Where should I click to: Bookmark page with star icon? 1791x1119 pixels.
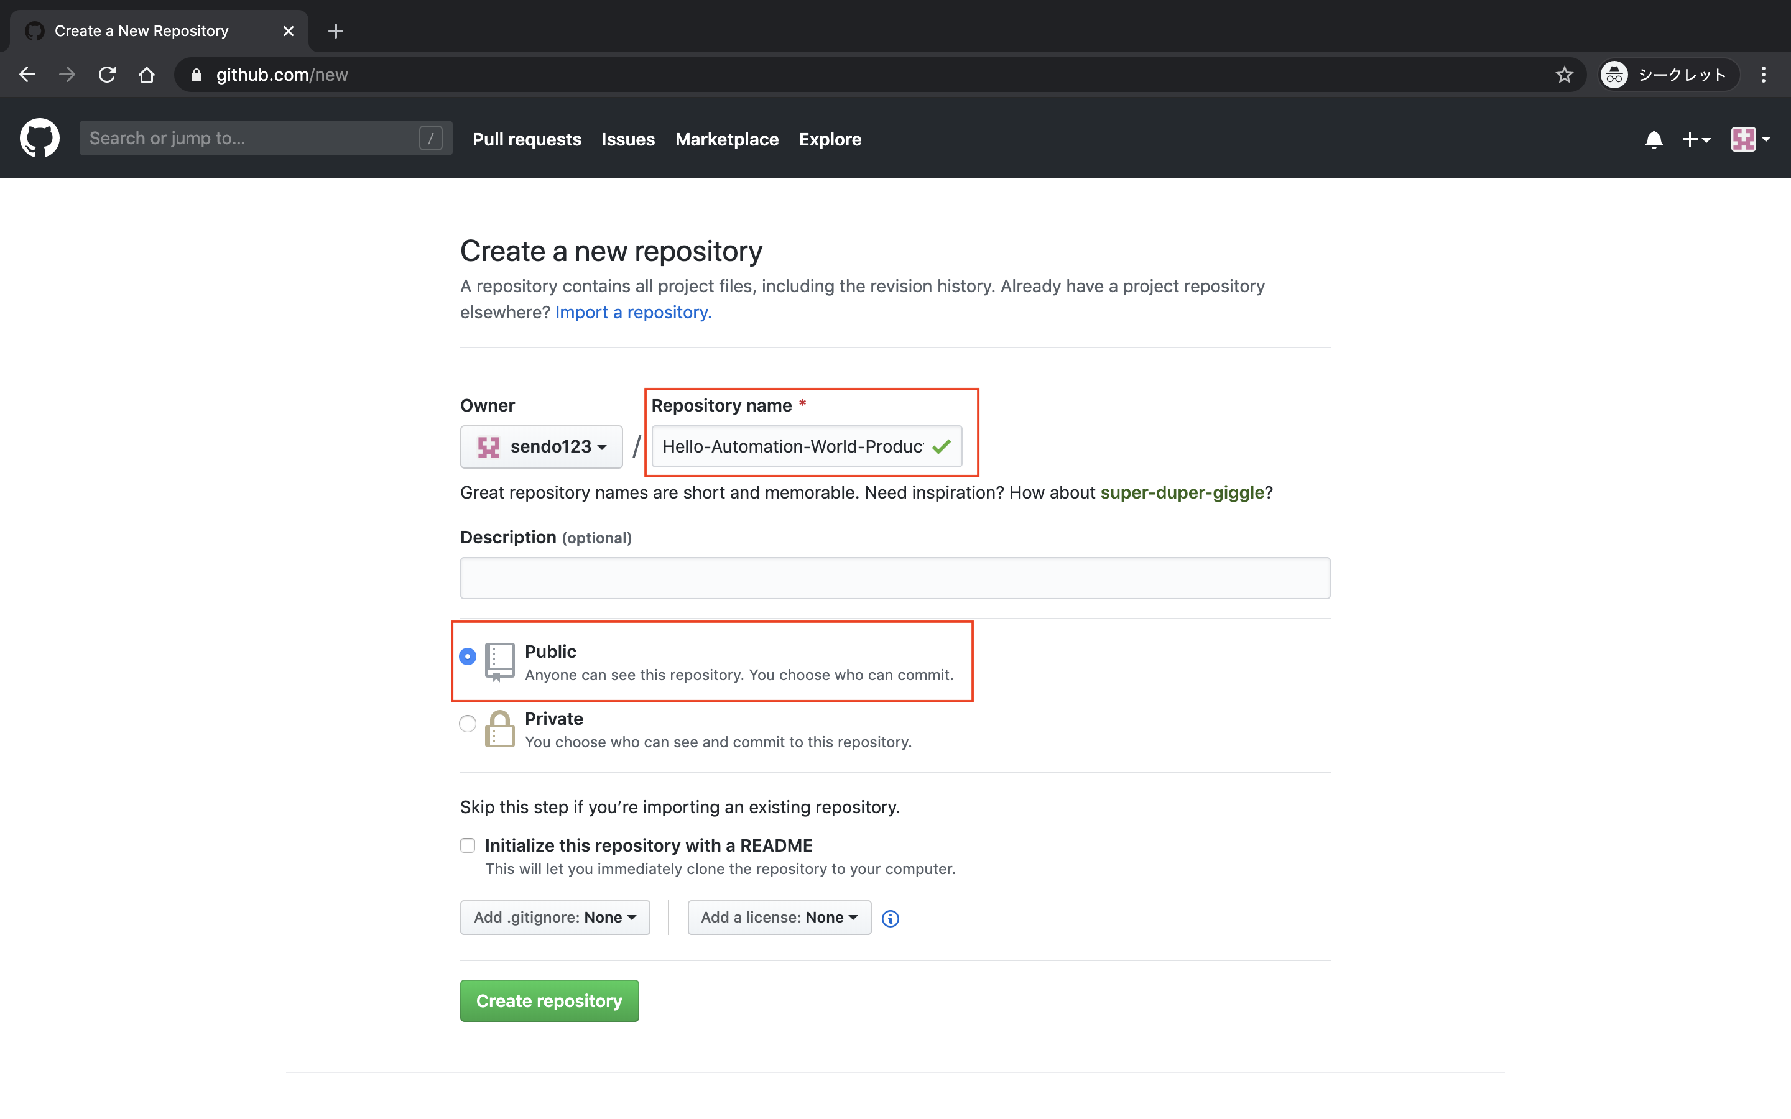[x=1564, y=75]
